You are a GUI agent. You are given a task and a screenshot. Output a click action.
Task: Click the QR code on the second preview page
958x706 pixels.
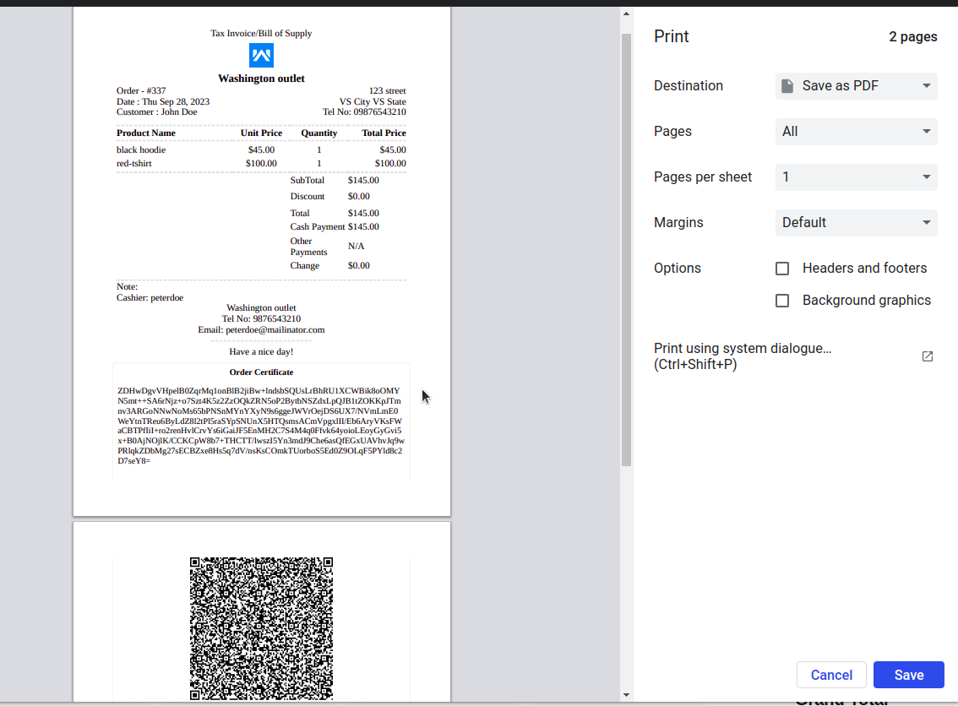[x=261, y=628]
